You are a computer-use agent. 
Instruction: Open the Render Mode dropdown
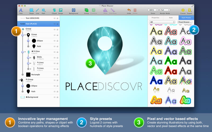pyautogui.click(x=165, y=10)
